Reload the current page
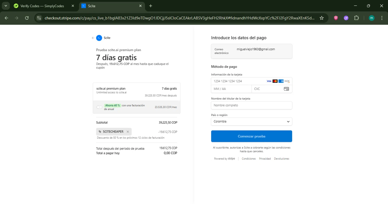The width and height of the screenshot is (388, 204). 27,18
